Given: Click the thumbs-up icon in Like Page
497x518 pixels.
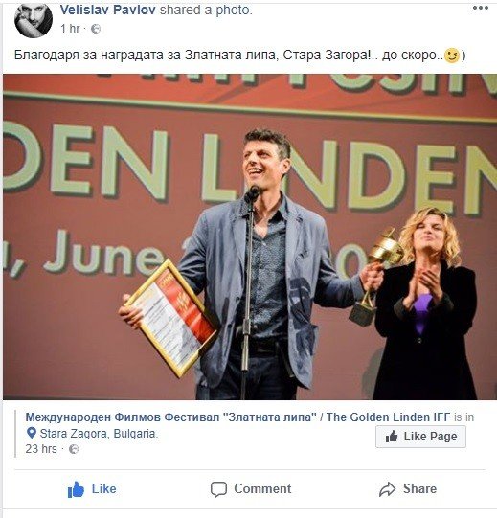Looking at the screenshot, I should pyautogui.click(x=392, y=437).
